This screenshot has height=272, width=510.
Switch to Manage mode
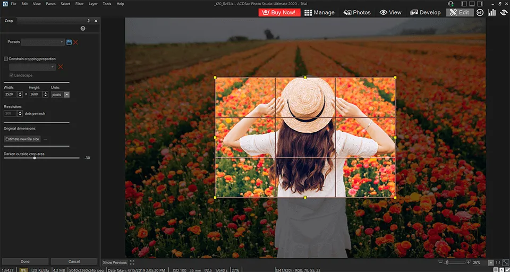point(319,12)
